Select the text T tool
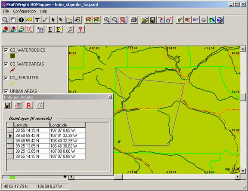248x191 pixels. point(37,20)
